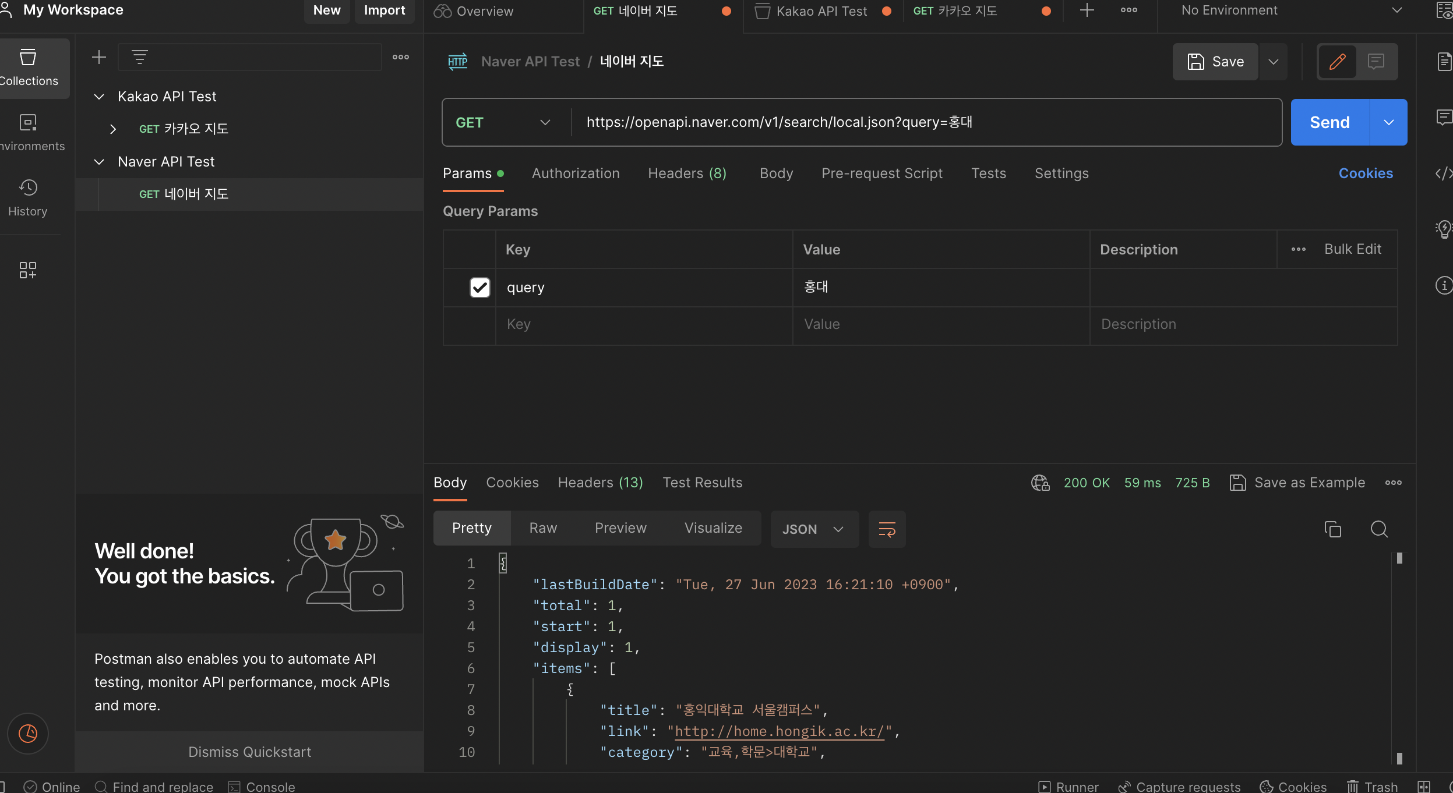Click Bulk Edit for query params
1453x793 pixels.
[x=1353, y=249]
